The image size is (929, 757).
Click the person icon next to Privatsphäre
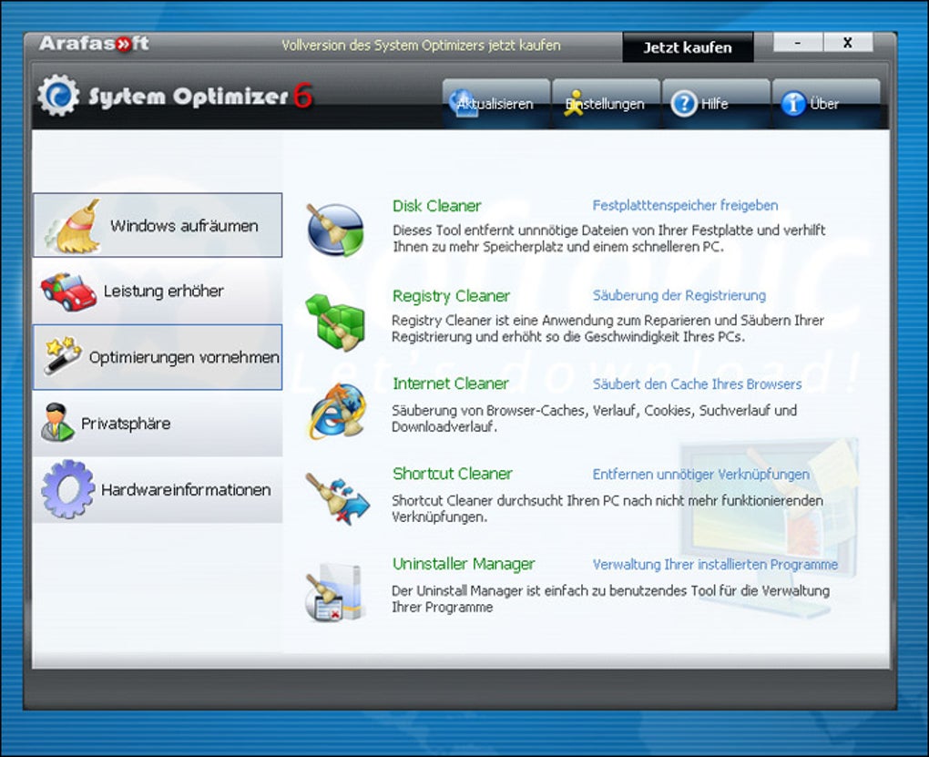pyautogui.click(x=56, y=423)
